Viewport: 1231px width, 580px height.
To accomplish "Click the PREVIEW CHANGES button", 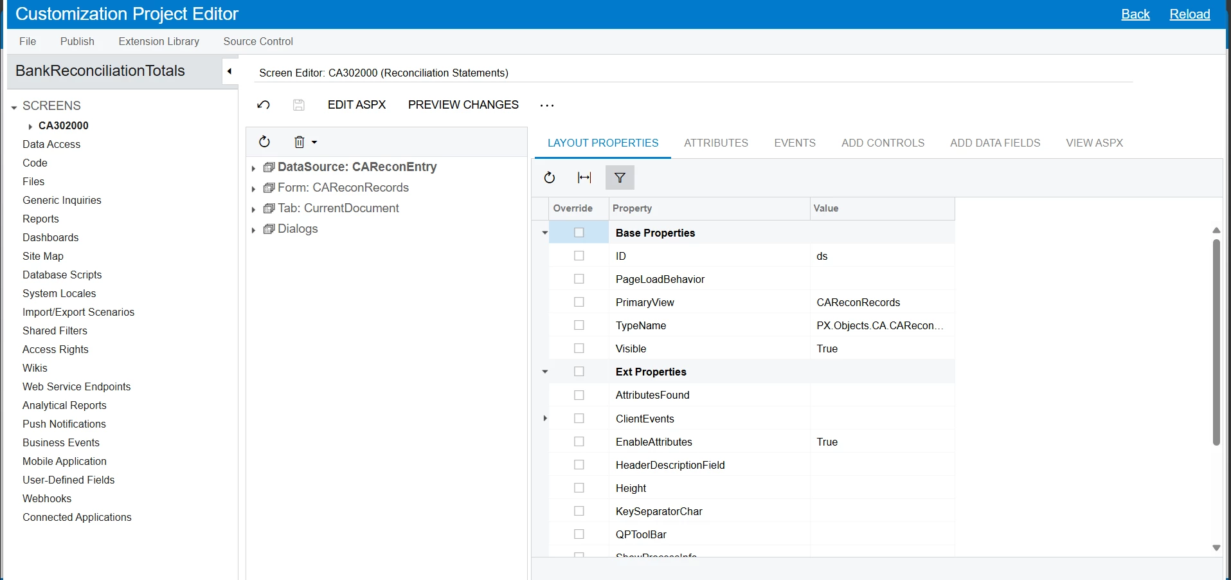I will pyautogui.click(x=463, y=105).
